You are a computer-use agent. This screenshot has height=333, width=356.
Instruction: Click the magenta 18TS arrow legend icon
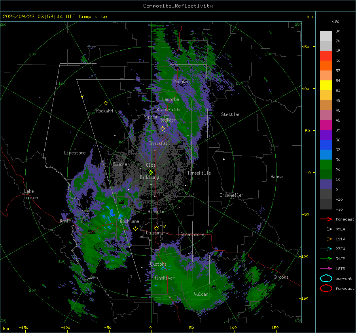point(326,268)
